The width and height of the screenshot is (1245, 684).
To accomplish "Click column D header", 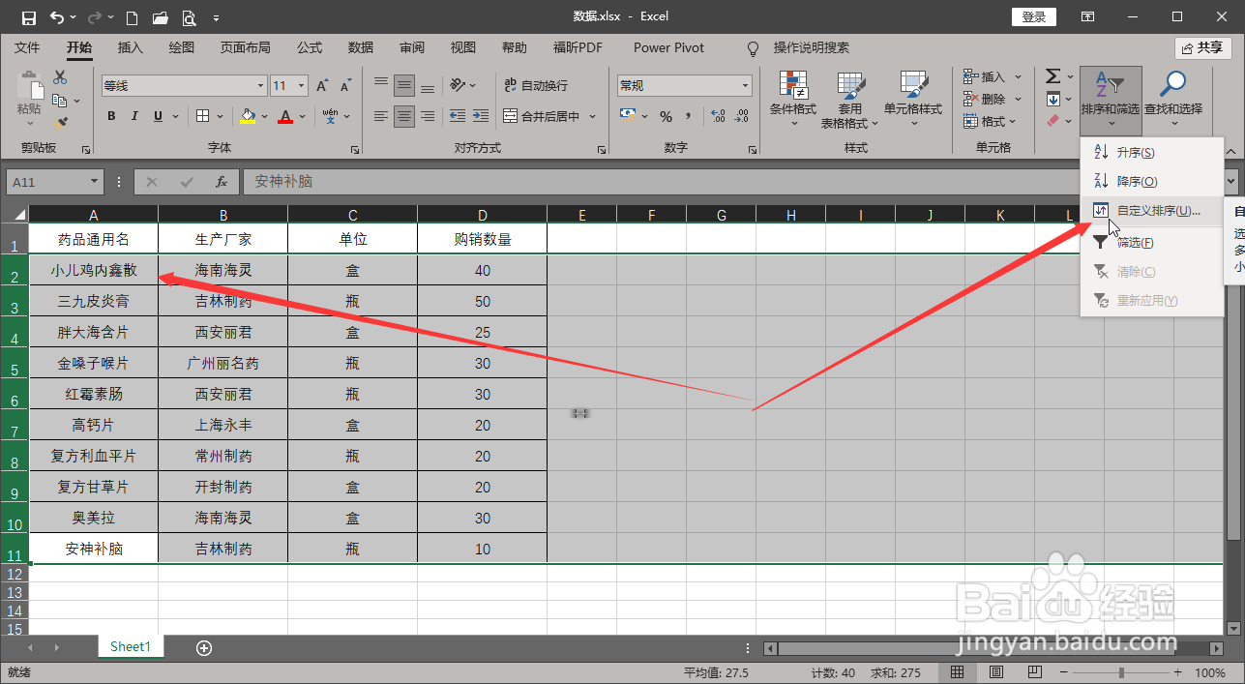I will coord(483,215).
